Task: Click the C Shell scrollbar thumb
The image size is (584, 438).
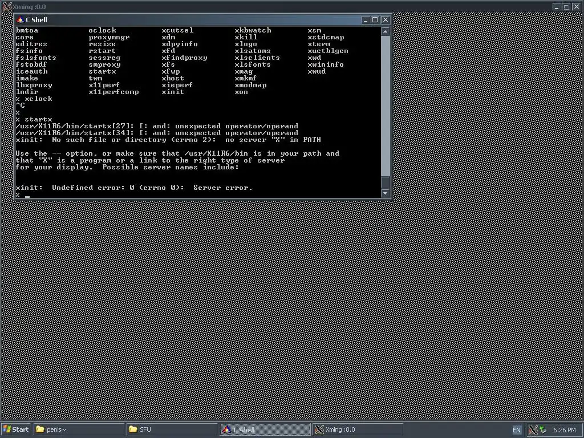Action: (x=385, y=182)
